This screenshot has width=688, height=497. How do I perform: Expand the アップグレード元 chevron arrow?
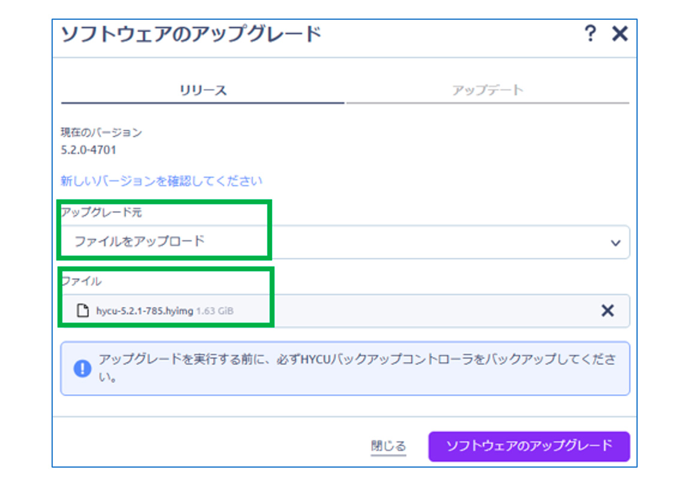click(615, 243)
